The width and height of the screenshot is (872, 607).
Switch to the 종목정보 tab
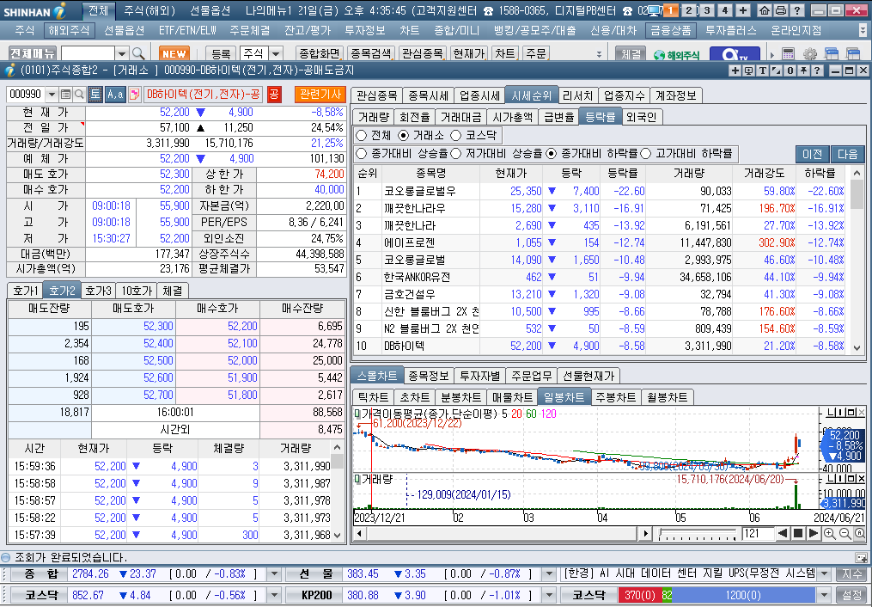[428, 376]
